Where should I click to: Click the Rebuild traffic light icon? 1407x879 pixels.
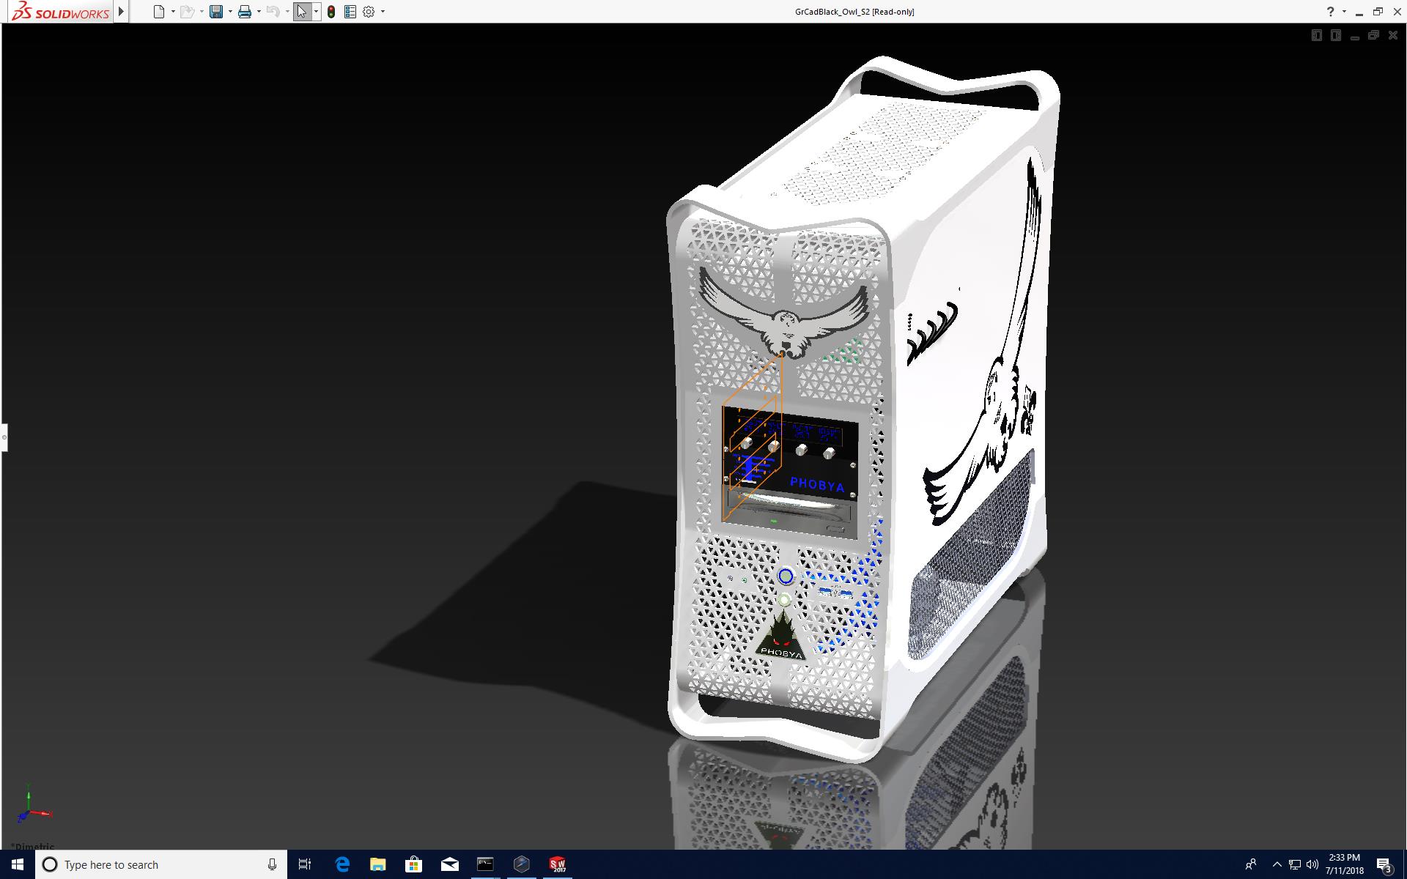(331, 12)
